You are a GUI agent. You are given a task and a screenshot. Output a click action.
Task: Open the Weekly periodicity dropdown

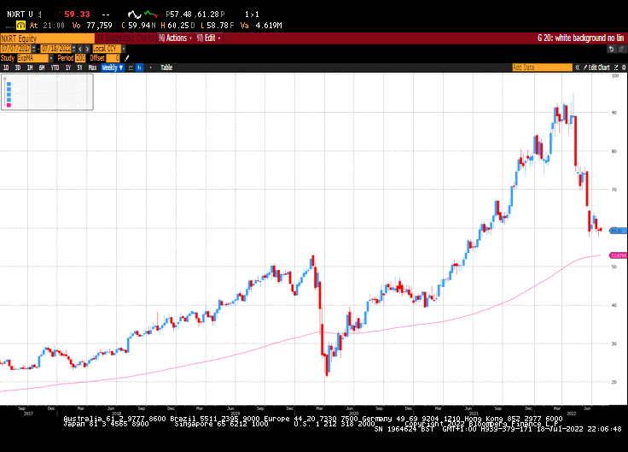click(112, 68)
